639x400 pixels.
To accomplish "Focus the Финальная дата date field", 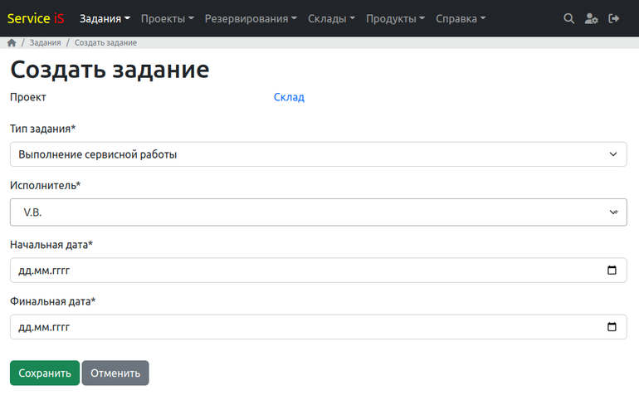I will click(x=319, y=327).
